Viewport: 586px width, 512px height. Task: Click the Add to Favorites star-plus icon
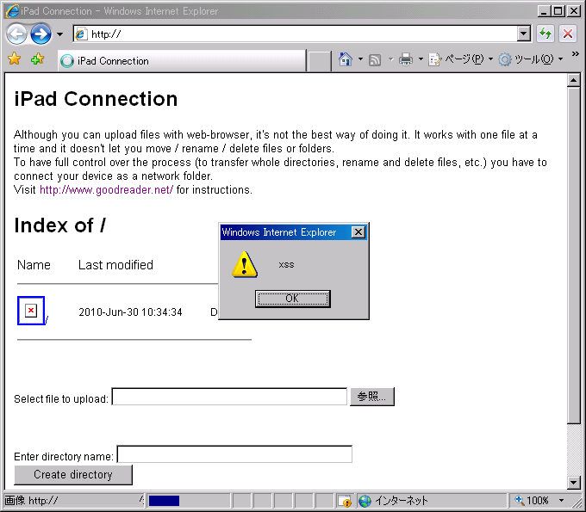[37, 59]
